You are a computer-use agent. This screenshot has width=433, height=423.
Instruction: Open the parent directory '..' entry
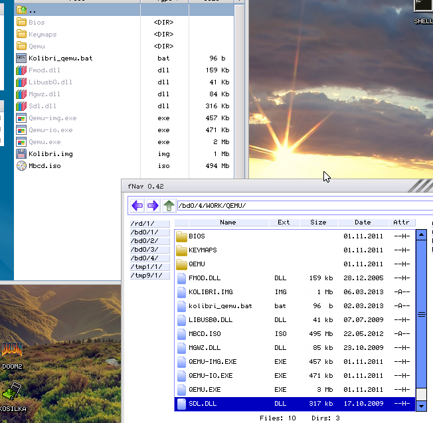click(33, 11)
